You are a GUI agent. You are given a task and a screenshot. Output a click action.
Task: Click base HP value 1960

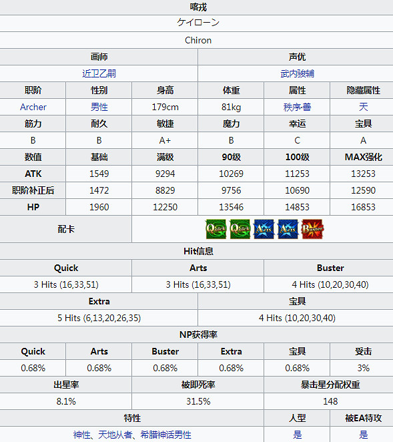99,207
